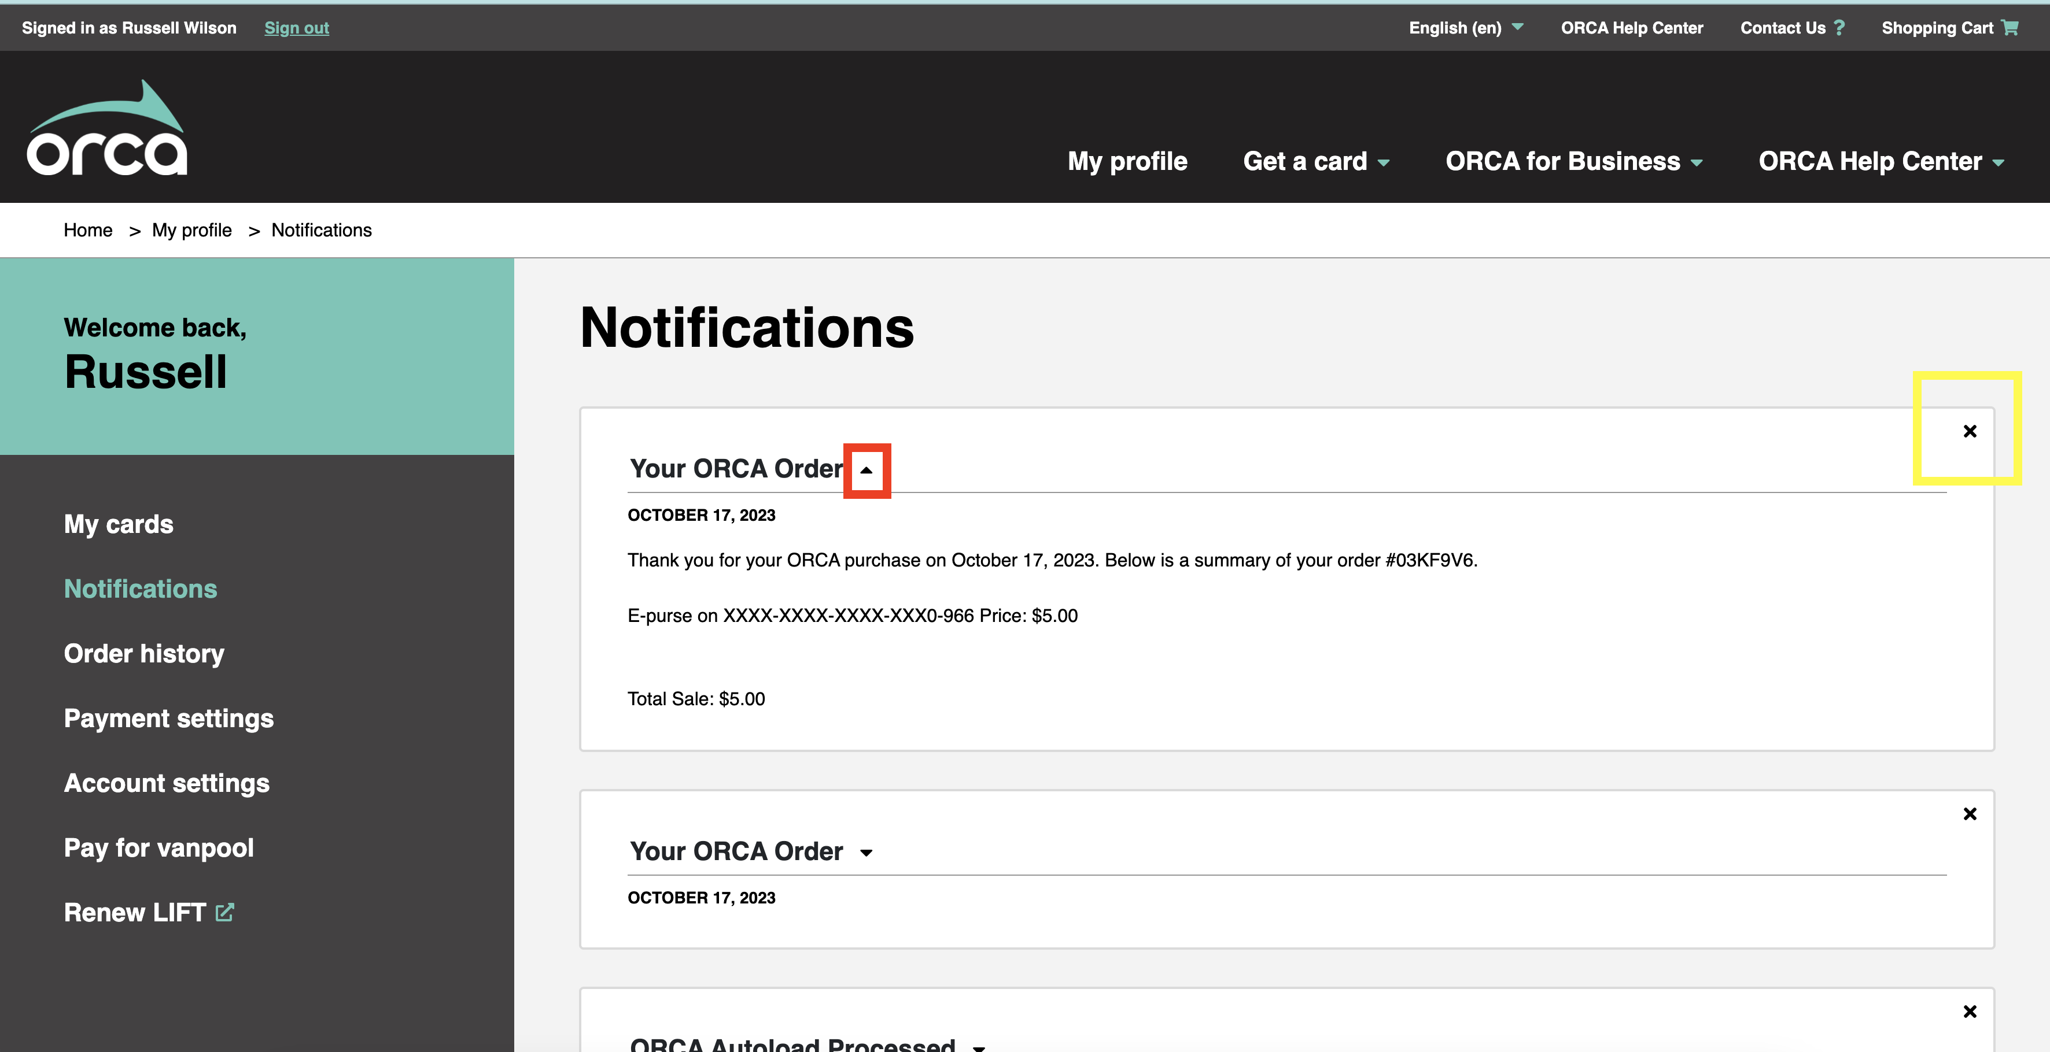Dismiss the second Your ORCA Order notification
Screen dimensions: 2050x1052
(x=1970, y=813)
